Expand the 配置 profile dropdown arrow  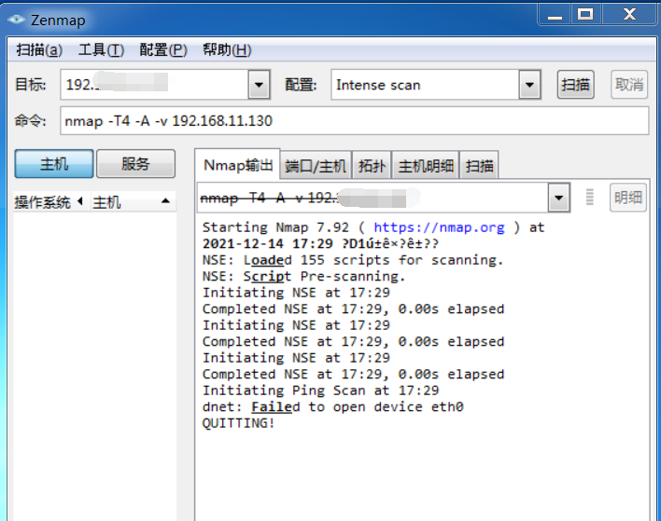(x=529, y=85)
